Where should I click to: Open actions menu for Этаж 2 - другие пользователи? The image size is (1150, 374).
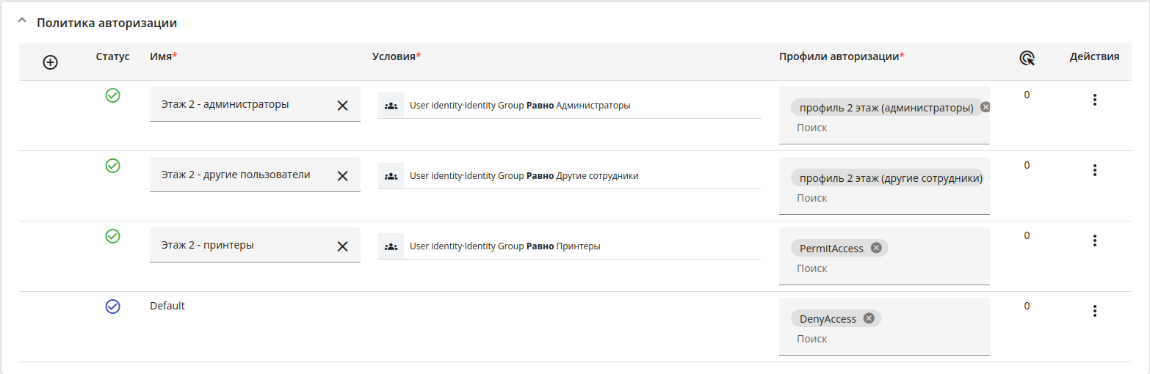(1094, 170)
